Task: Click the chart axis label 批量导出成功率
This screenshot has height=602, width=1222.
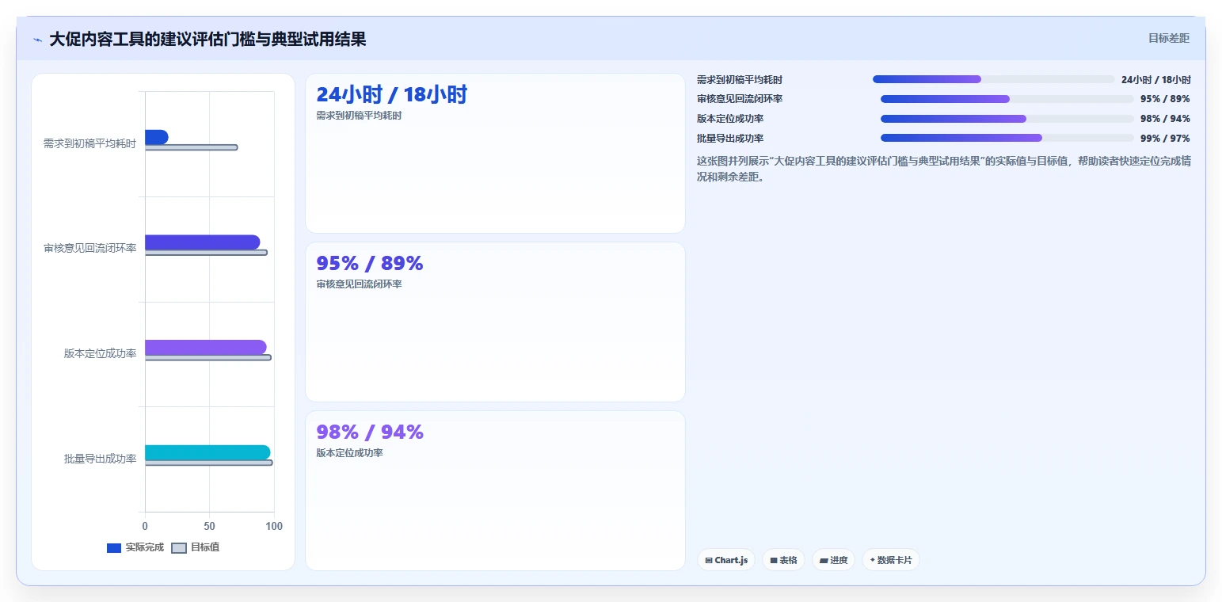Action: click(100, 459)
